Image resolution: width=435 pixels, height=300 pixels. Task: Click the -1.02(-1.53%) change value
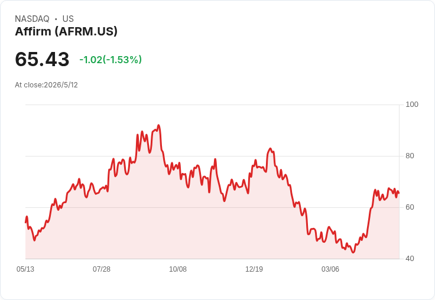(111, 60)
